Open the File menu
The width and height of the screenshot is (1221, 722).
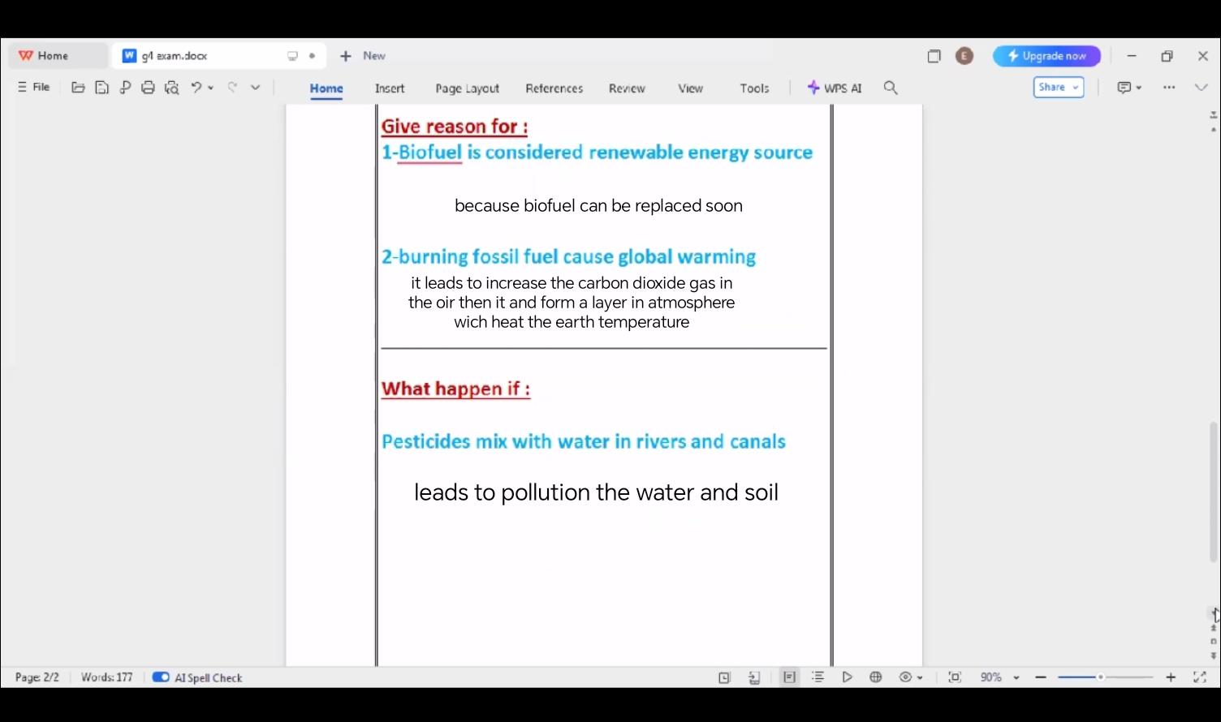click(34, 87)
